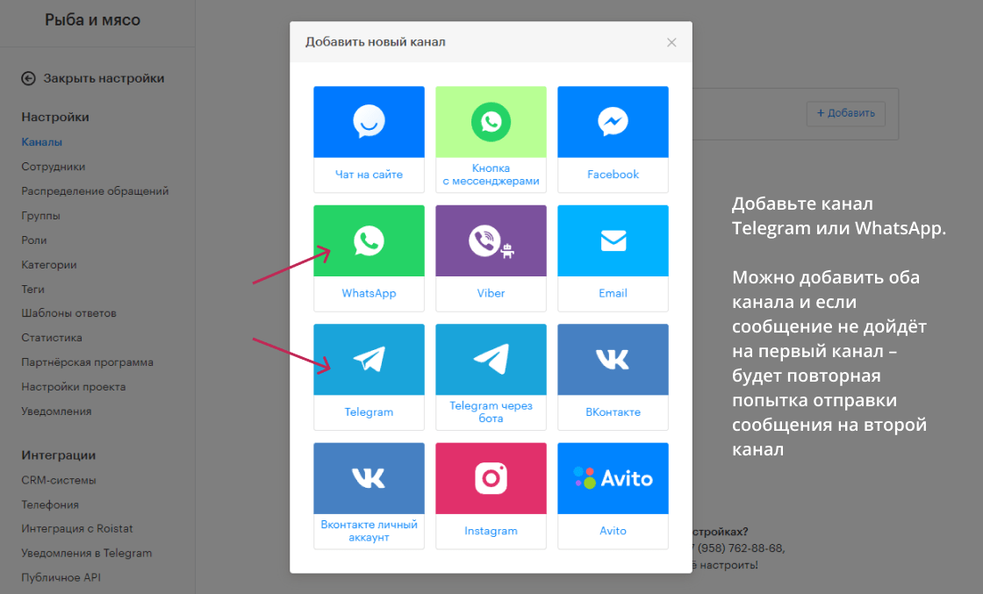
Task: Click the Email caption under its tile
Action: pyautogui.click(x=613, y=293)
